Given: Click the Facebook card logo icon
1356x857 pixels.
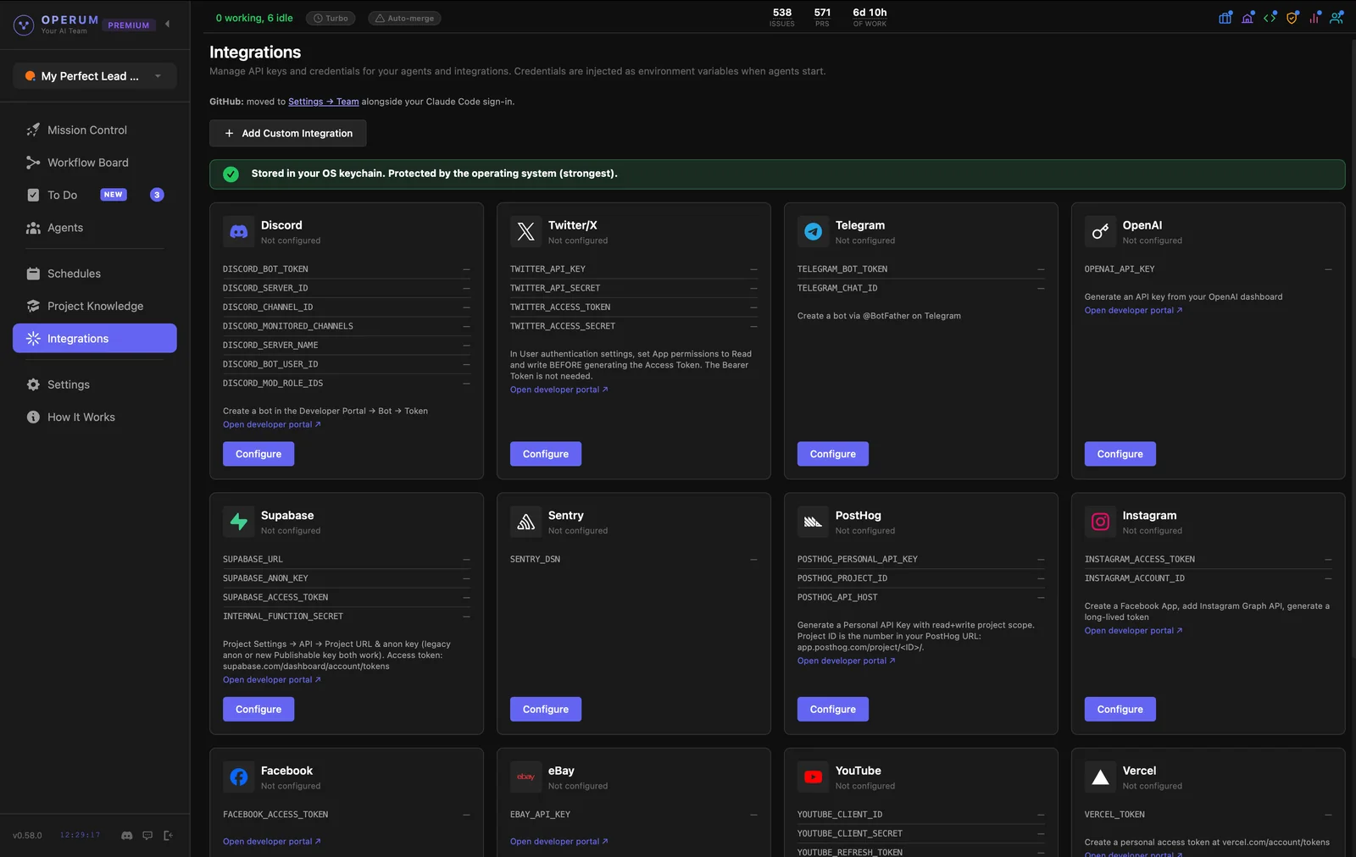Looking at the screenshot, I should click(239, 777).
